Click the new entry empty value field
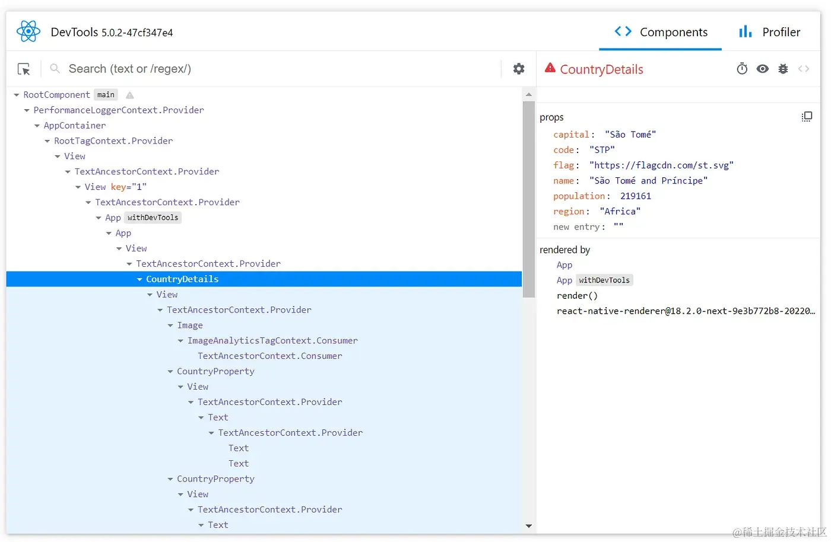831x542 pixels. pyautogui.click(x=619, y=227)
